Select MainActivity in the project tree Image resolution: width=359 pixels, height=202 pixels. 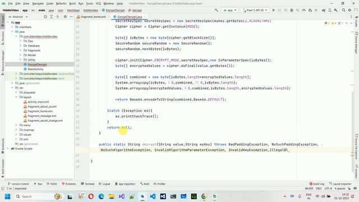35,69
